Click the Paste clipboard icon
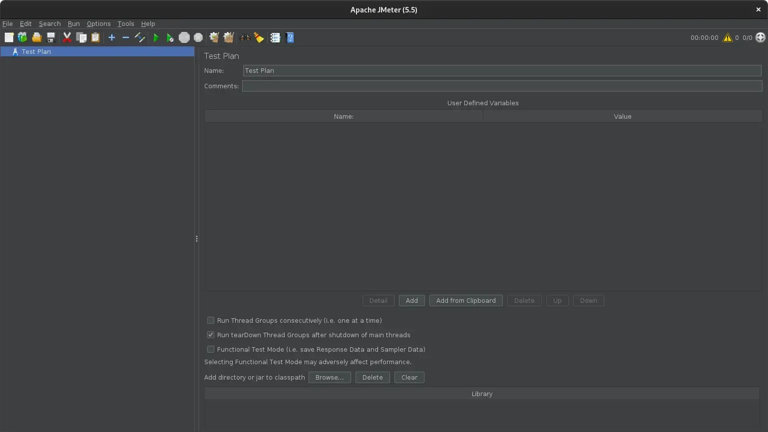Viewport: 768px width, 432px height. pyautogui.click(x=95, y=37)
